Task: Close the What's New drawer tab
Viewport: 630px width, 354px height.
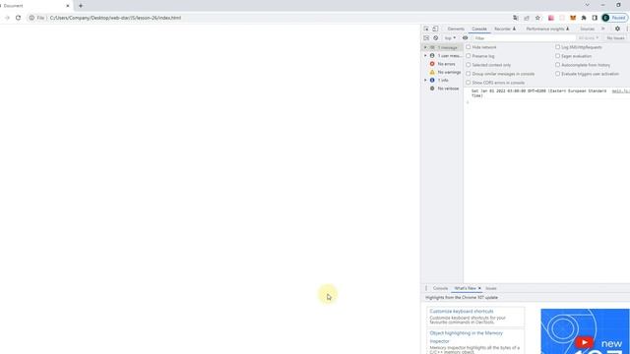Action: pos(479,288)
